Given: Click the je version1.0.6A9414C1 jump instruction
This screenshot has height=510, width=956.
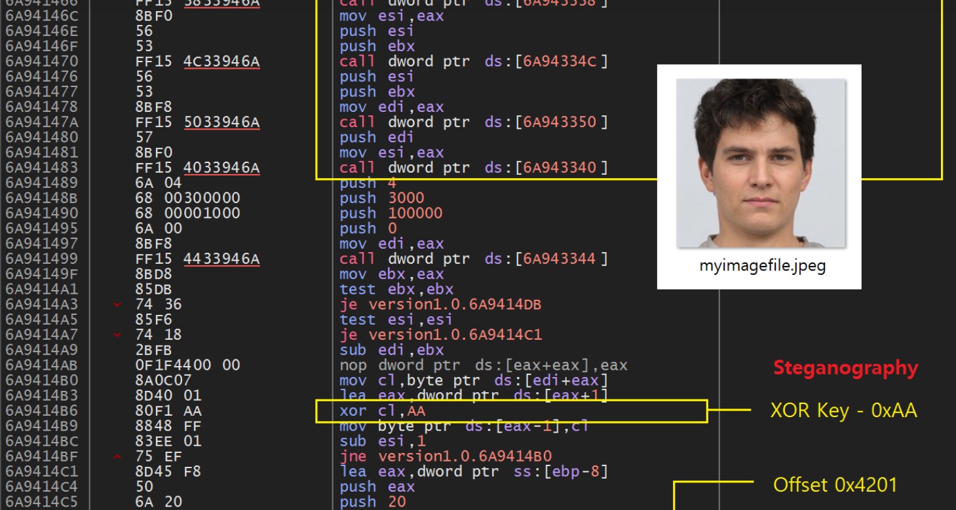Looking at the screenshot, I should (440, 335).
